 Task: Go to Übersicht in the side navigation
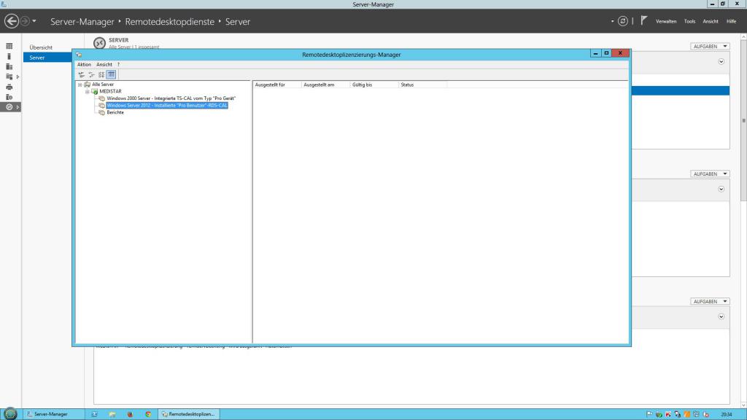pyautogui.click(x=41, y=47)
